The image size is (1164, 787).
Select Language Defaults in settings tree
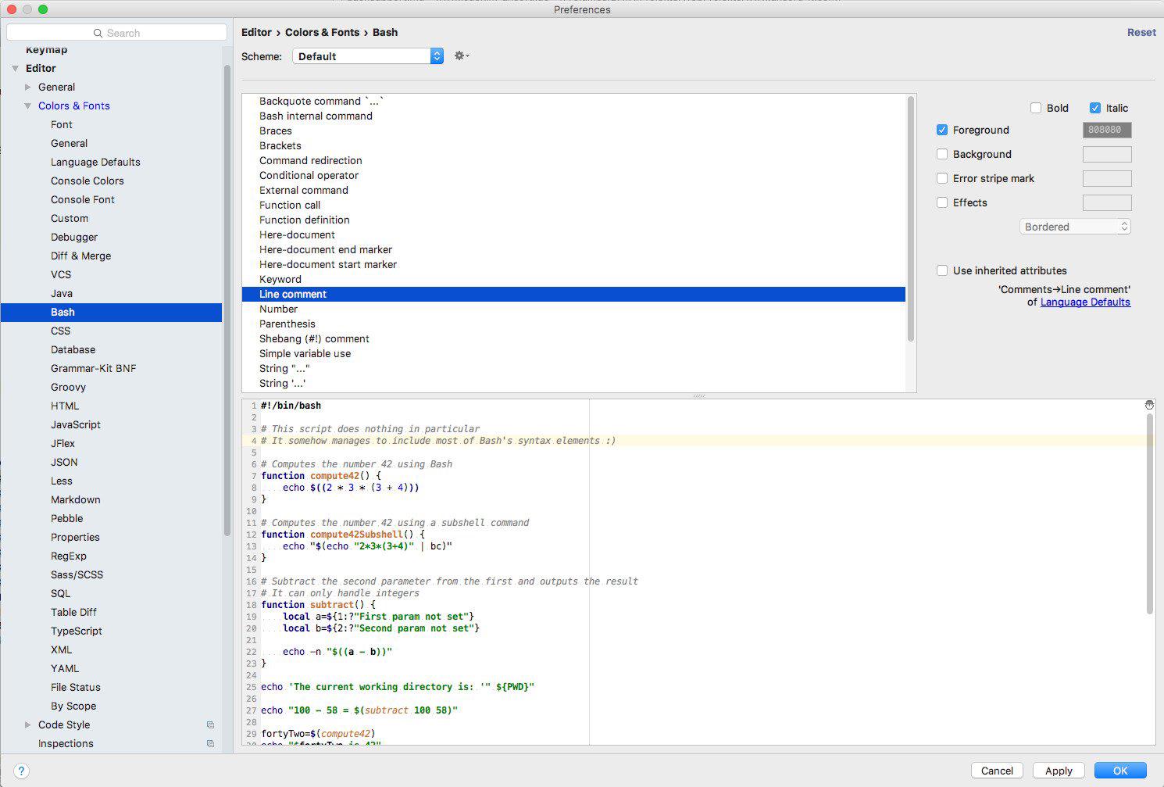pyautogui.click(x=95, y=162)
